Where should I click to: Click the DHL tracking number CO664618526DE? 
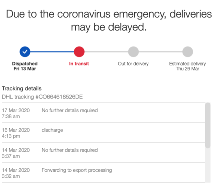click(59, 97)
